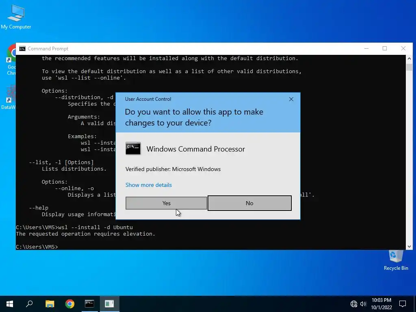
Task: Click 'Verified publisher: Microsoft Windows' text
Action: (173, 169)
